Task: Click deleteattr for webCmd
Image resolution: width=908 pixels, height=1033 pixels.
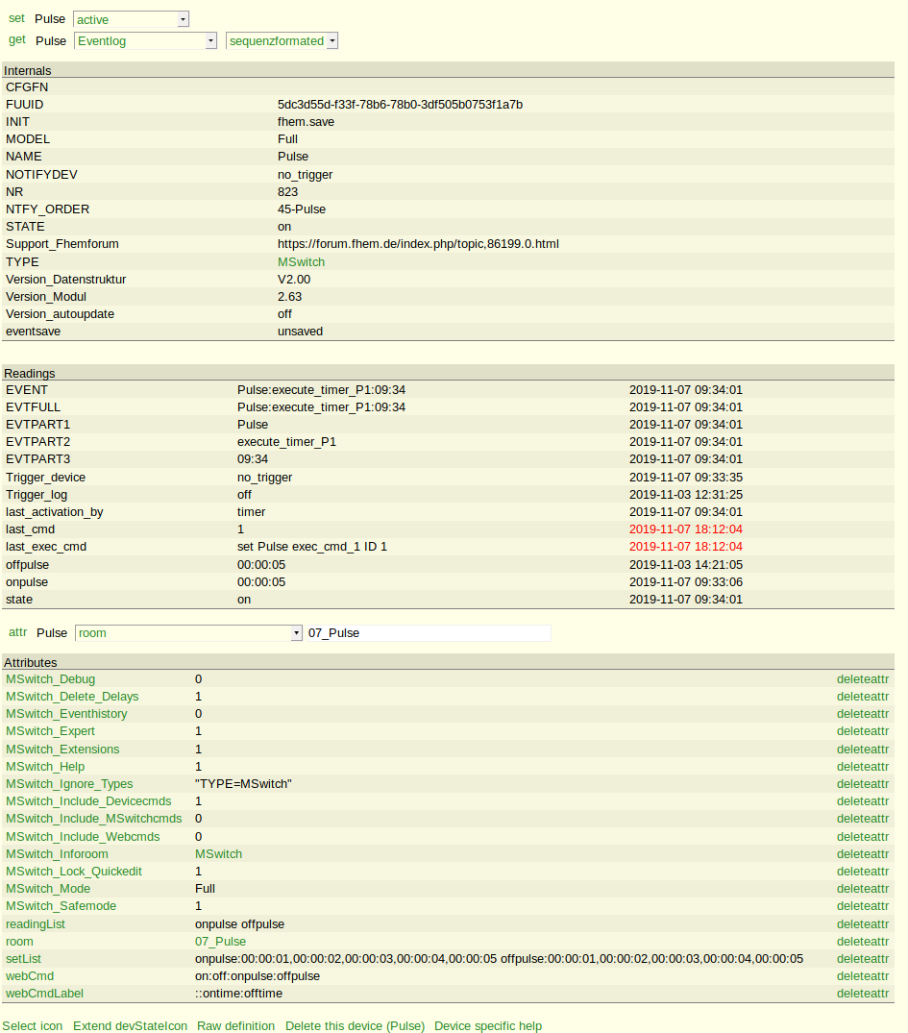Action: (863, 975)
